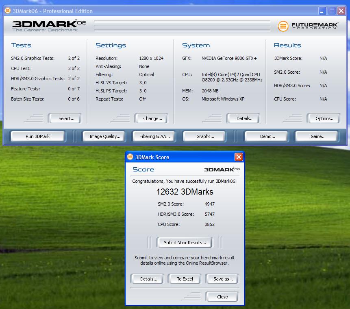Click the CPU Score value 3852
This screenshot has width=350, height=309.
pyautogui.click(x=210, y=224)
